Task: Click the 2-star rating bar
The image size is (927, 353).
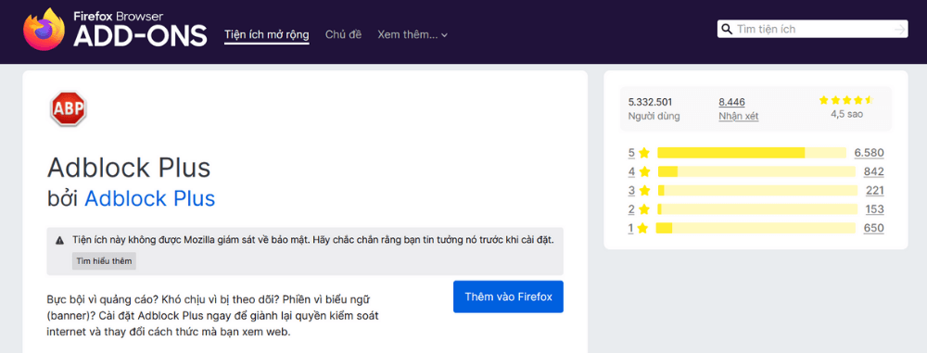Action: pos(757,209)
